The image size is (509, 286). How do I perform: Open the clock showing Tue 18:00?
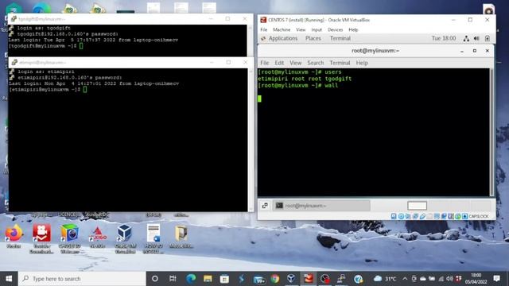[x=444, y=38]
